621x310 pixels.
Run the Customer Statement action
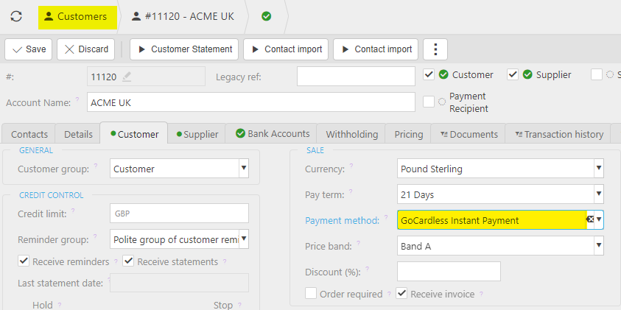(184, 49)
